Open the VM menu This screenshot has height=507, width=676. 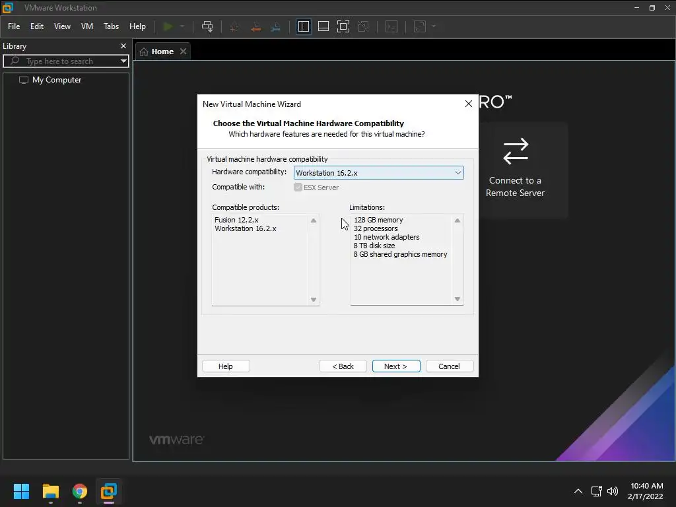[87, 26]
